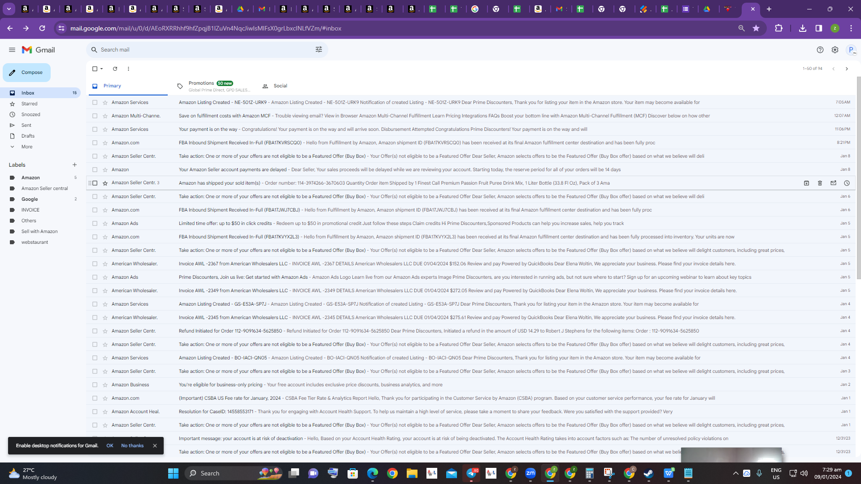The image size is (861, 484).
Task: Open the tab search dropdown arrow
Action: 9,9
